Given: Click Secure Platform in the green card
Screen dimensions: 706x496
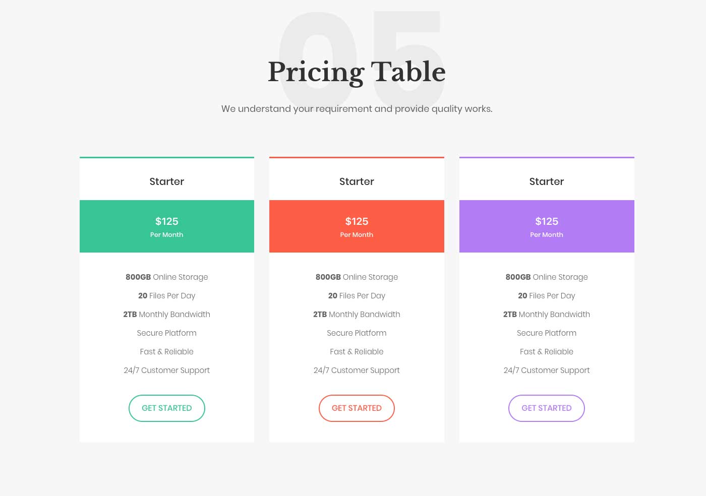Looking at the screenshot, I should (167, 333).
